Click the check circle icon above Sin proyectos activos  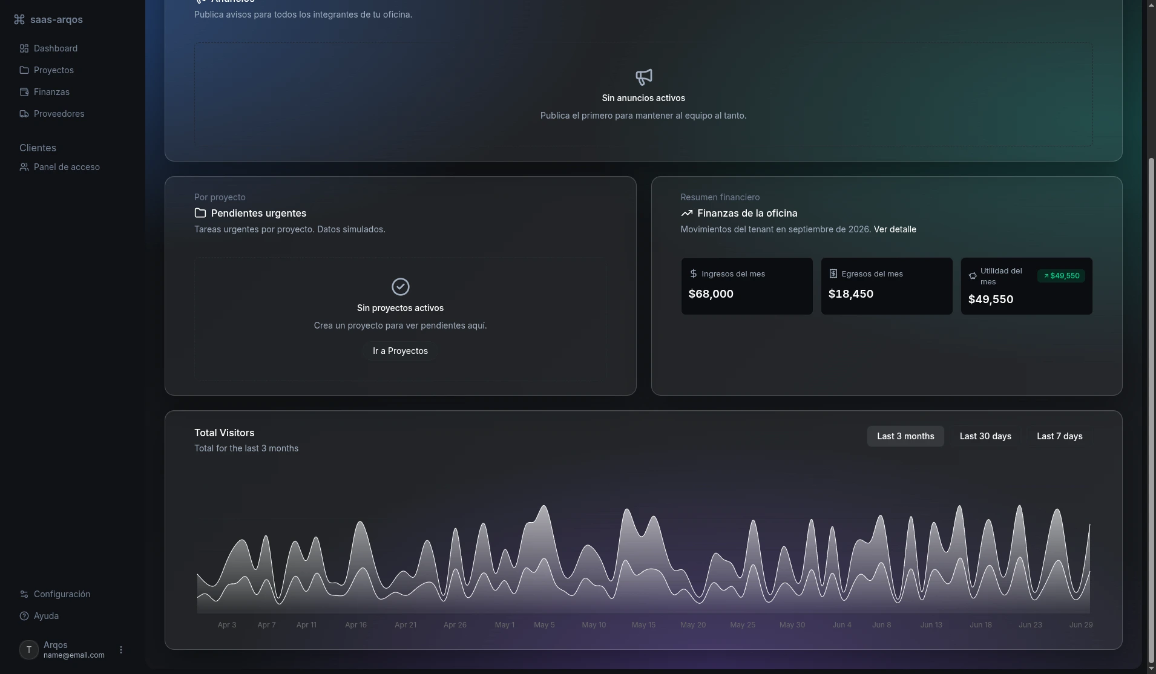click(x=401, y=287)
